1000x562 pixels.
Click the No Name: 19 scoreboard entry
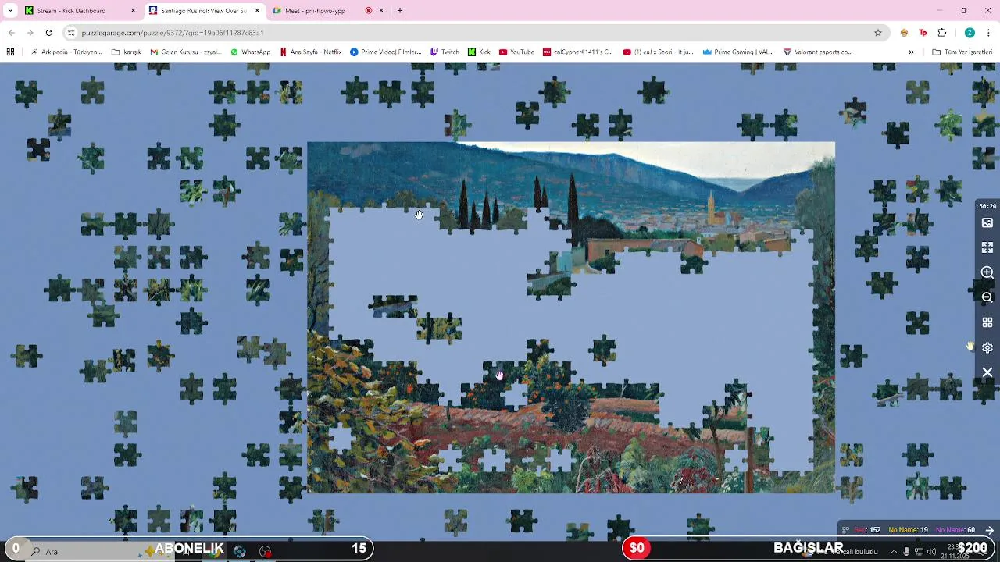point(908,530)
